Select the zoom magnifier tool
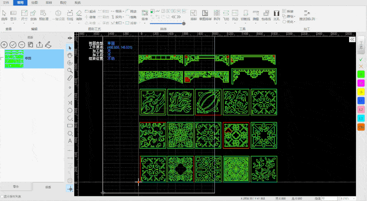 70,71
